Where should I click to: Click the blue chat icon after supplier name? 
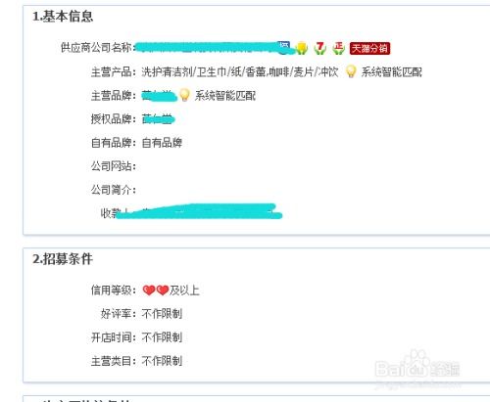(x=283, y=46)
